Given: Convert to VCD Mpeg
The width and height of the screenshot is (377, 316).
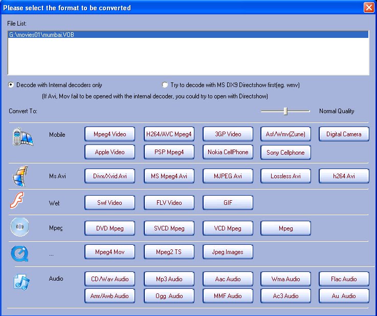Looking at the screenshot, I should (228, 228).
